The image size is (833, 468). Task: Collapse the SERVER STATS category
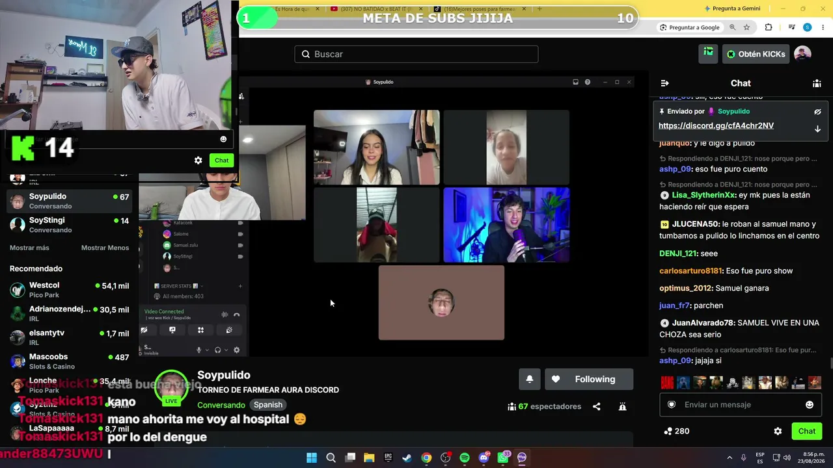(178, 286)
